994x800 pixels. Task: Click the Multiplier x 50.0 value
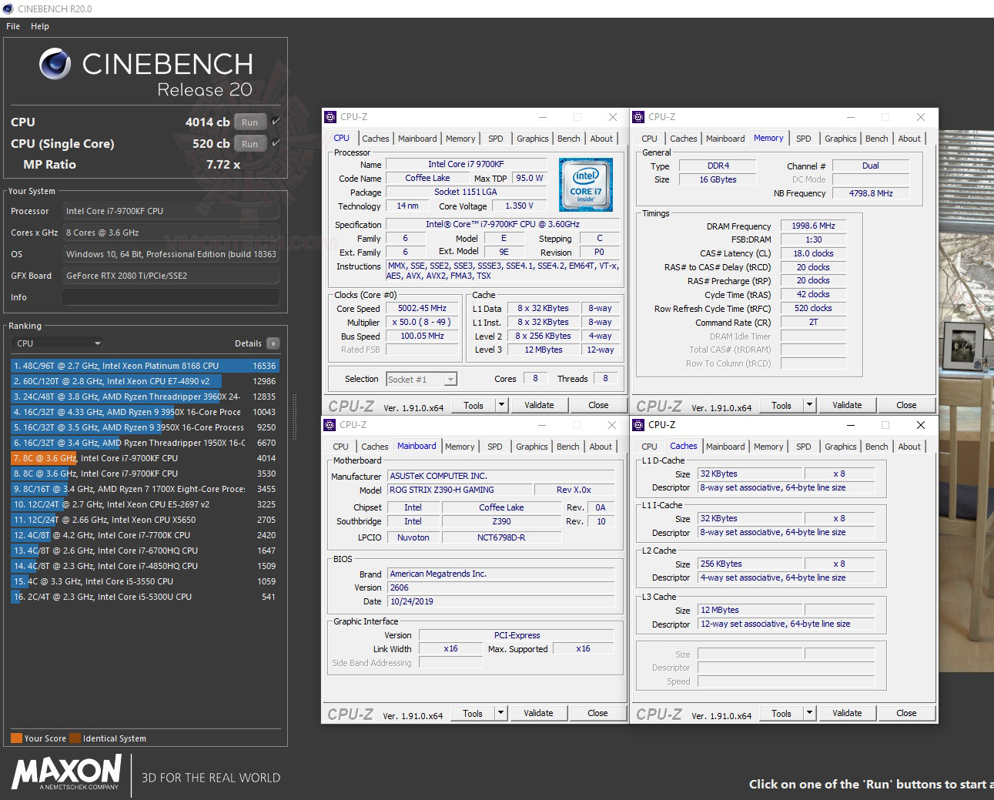point(423,322)
